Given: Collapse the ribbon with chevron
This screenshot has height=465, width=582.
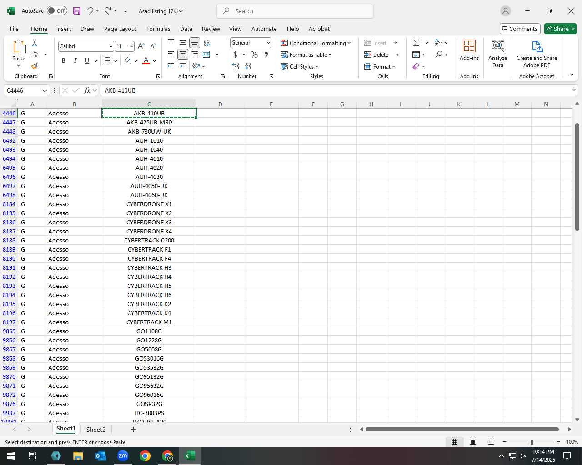Looking at the screenshot, I should 572,75.
